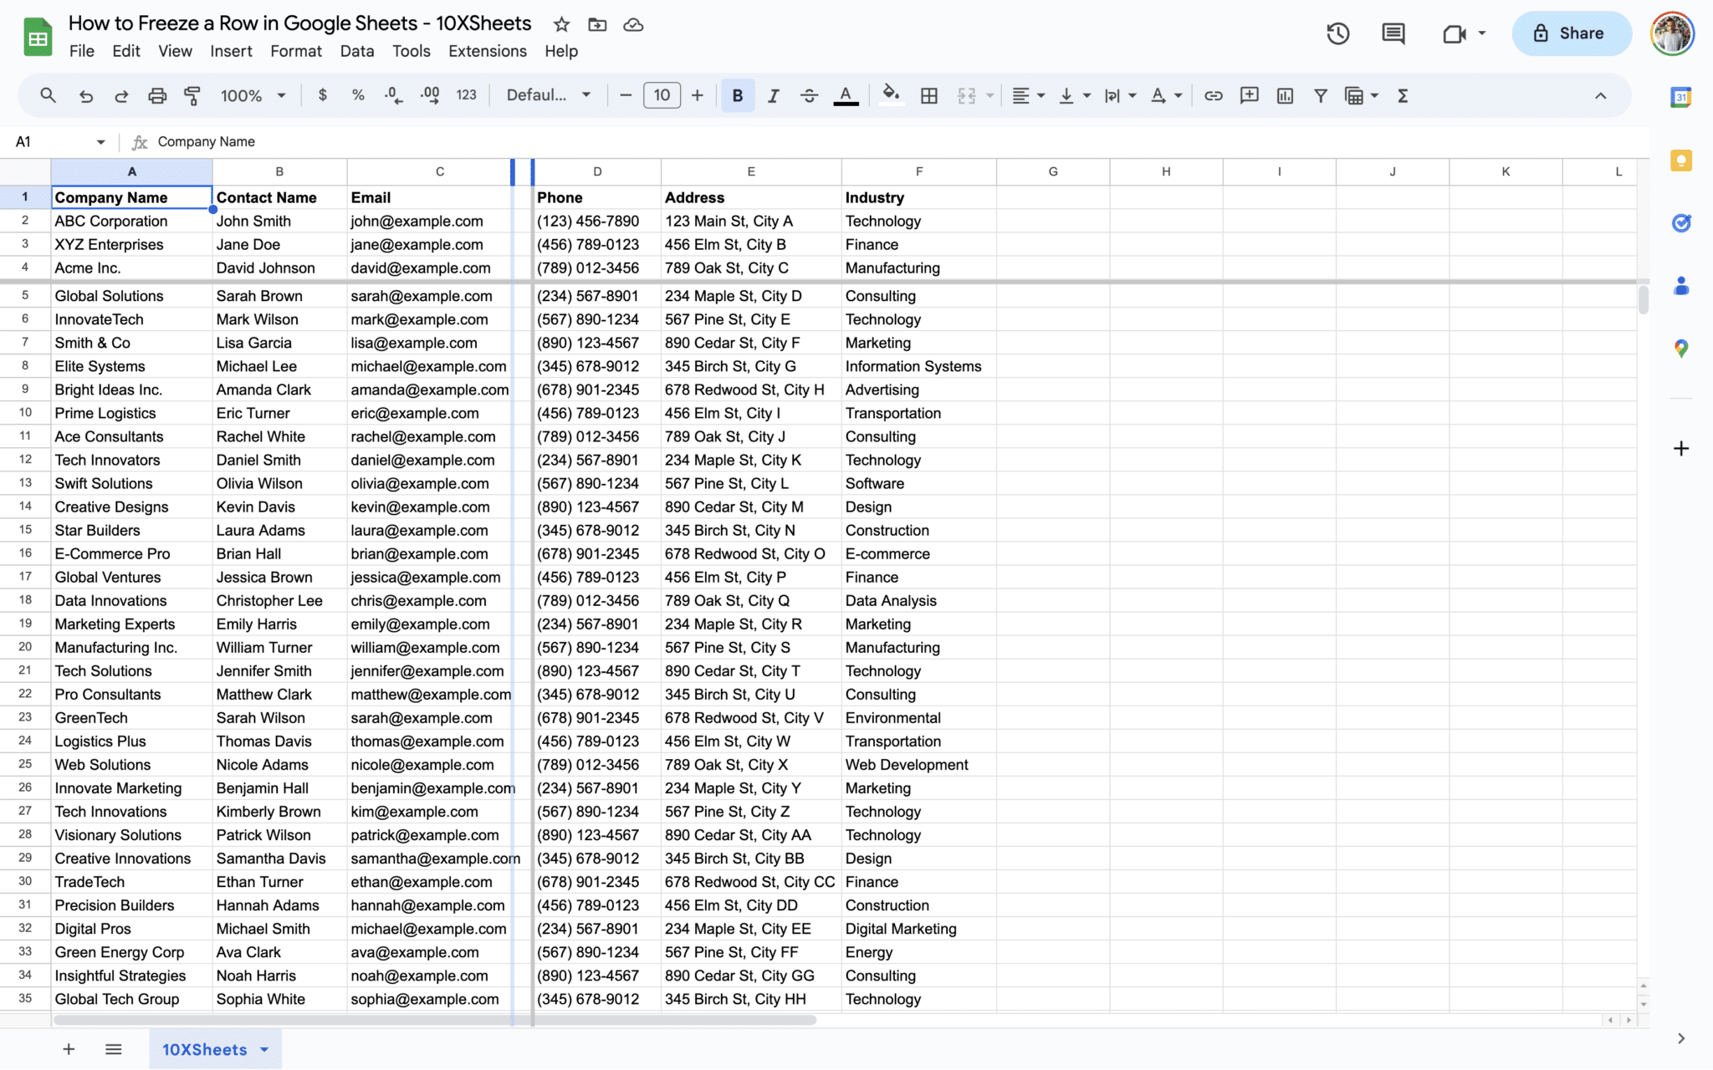Click the insert link icon
Image resolution: width=1713 pixels, height=1070 pixels.
(x=1213, y=95)
